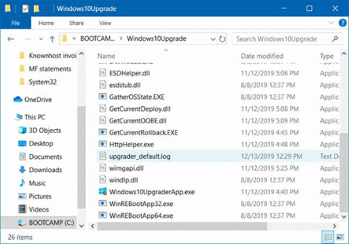Click the horizontal scroll left arrow

tap(92, 226)
